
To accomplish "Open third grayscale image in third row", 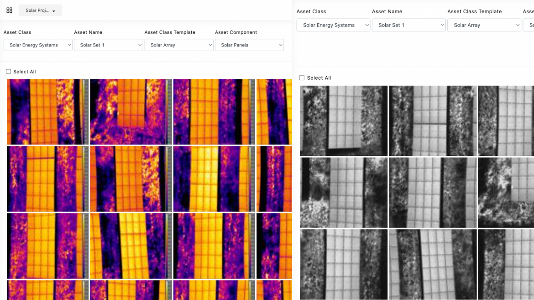I will [x=506, y=264].
